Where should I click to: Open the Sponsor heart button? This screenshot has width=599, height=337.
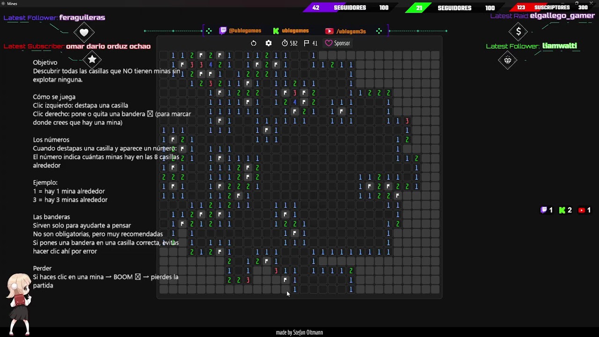tap(337, 43)
